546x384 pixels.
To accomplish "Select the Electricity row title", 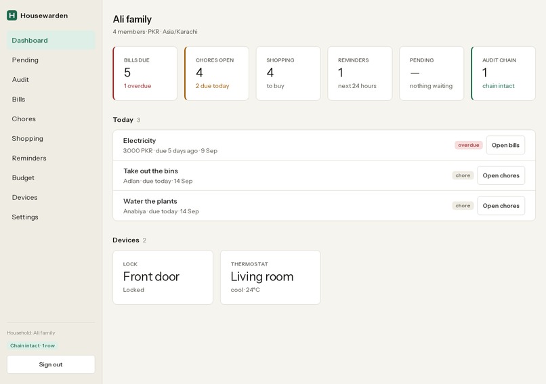I will point(140,141).
